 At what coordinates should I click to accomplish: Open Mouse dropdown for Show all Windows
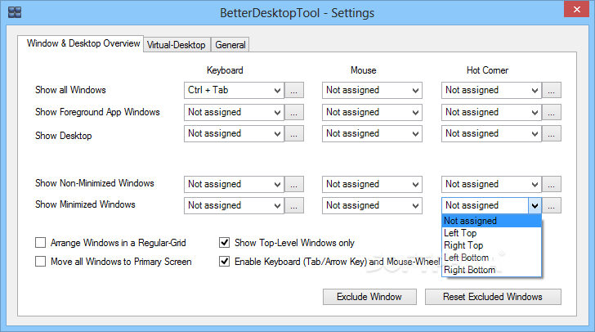coord(372,91)
